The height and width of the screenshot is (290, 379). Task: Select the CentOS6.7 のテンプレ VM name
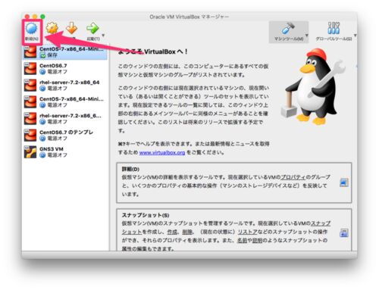[67, 133]
